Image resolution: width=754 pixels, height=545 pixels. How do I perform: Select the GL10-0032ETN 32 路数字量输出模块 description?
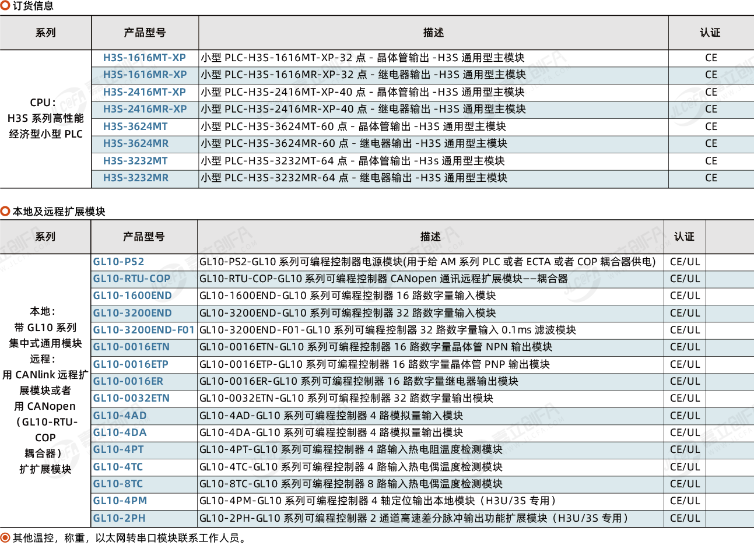346,398
